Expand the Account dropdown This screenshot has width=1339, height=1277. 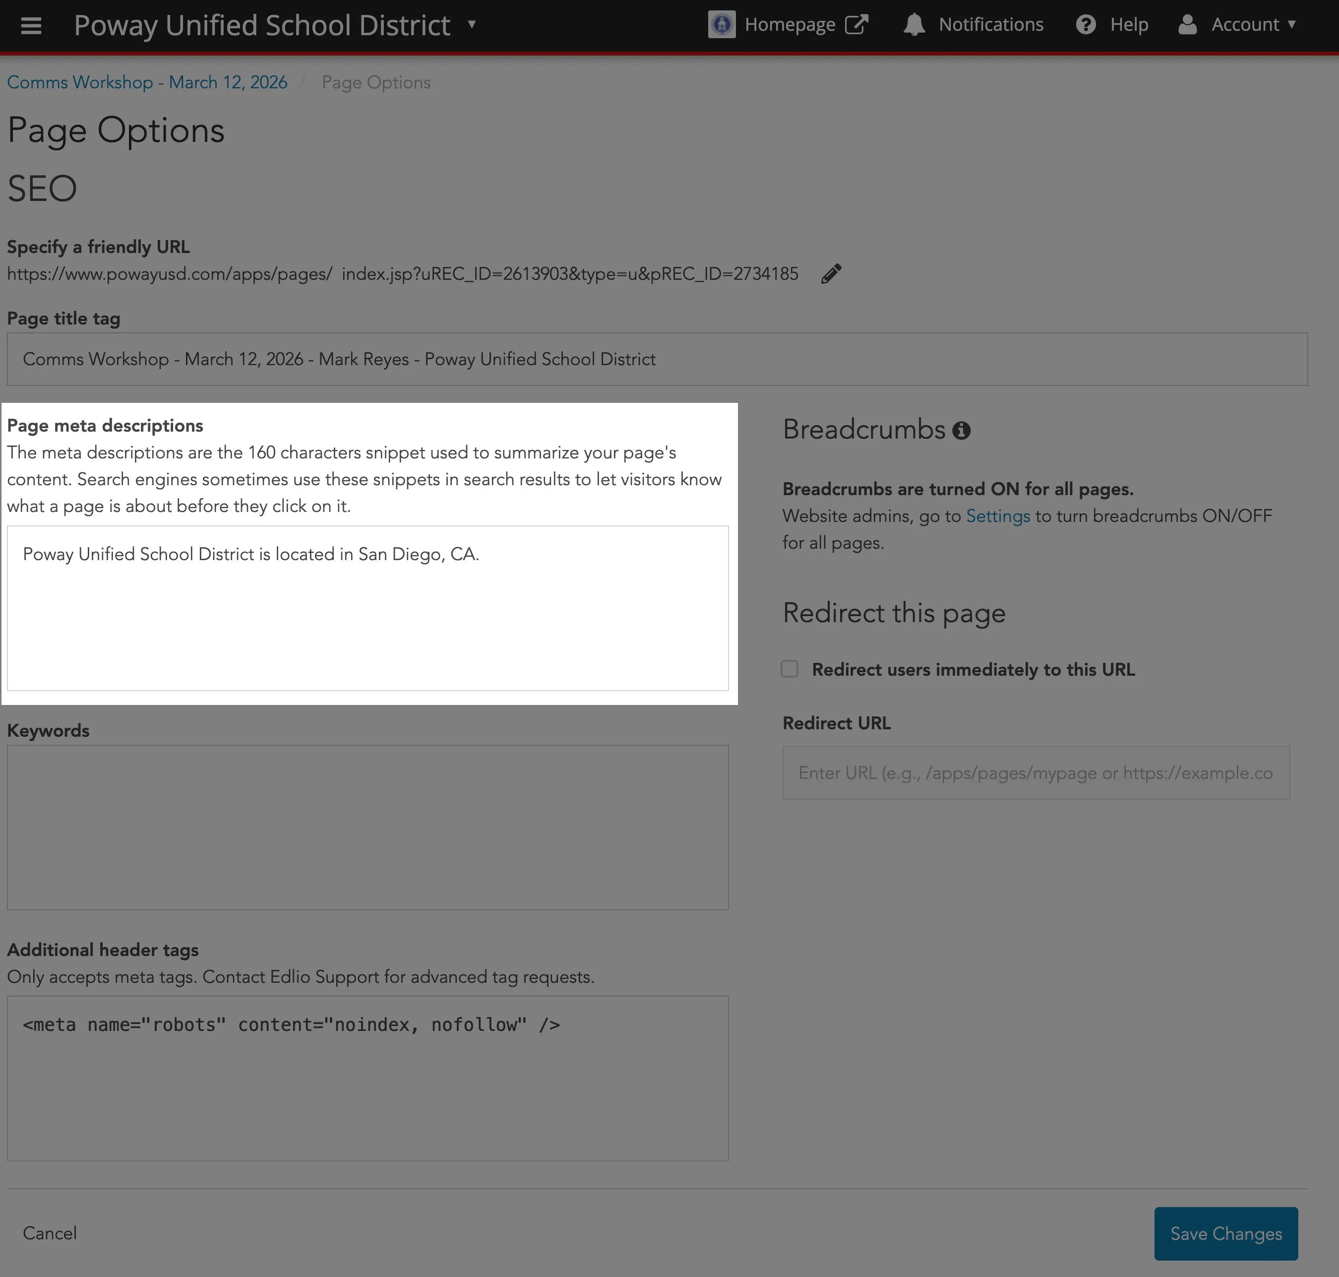pos(1291,24)
